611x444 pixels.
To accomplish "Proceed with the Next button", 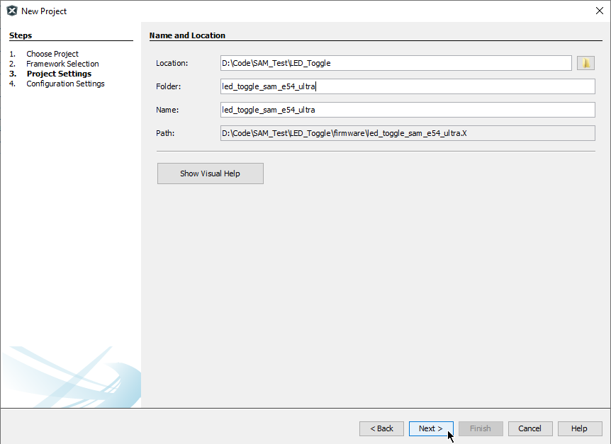I will click(x=431, y=428).
